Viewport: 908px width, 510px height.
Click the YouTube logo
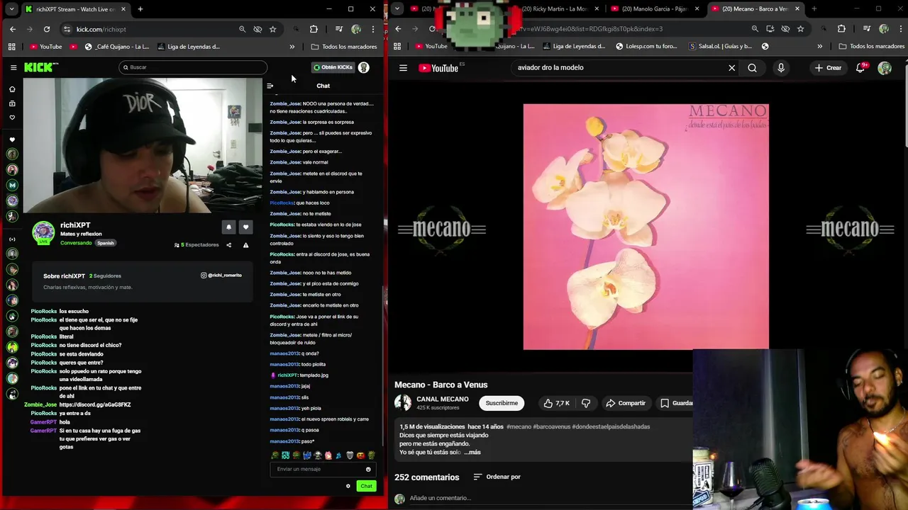point(438,68)
